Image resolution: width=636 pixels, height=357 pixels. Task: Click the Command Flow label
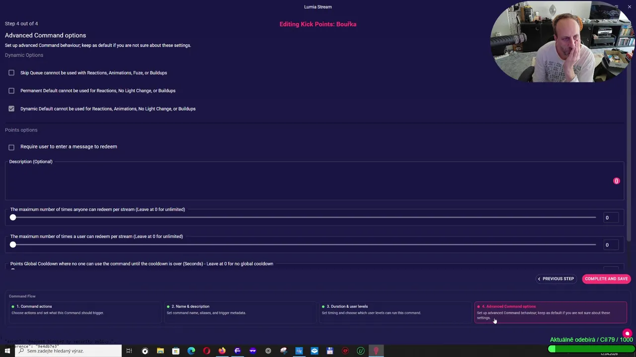(22, 296)
